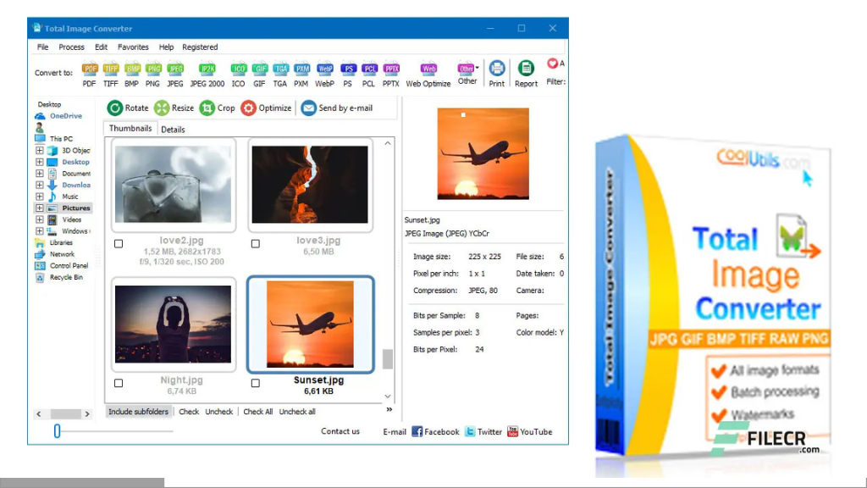867x488 pixels.
Task: Show more options double chevron
Action: [389, 409]
